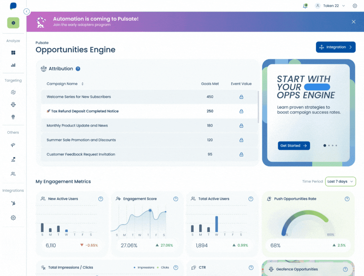The image size is (364, 276).
Task: Expand the Token 22 account dropdown
Action: pos(331,6)
